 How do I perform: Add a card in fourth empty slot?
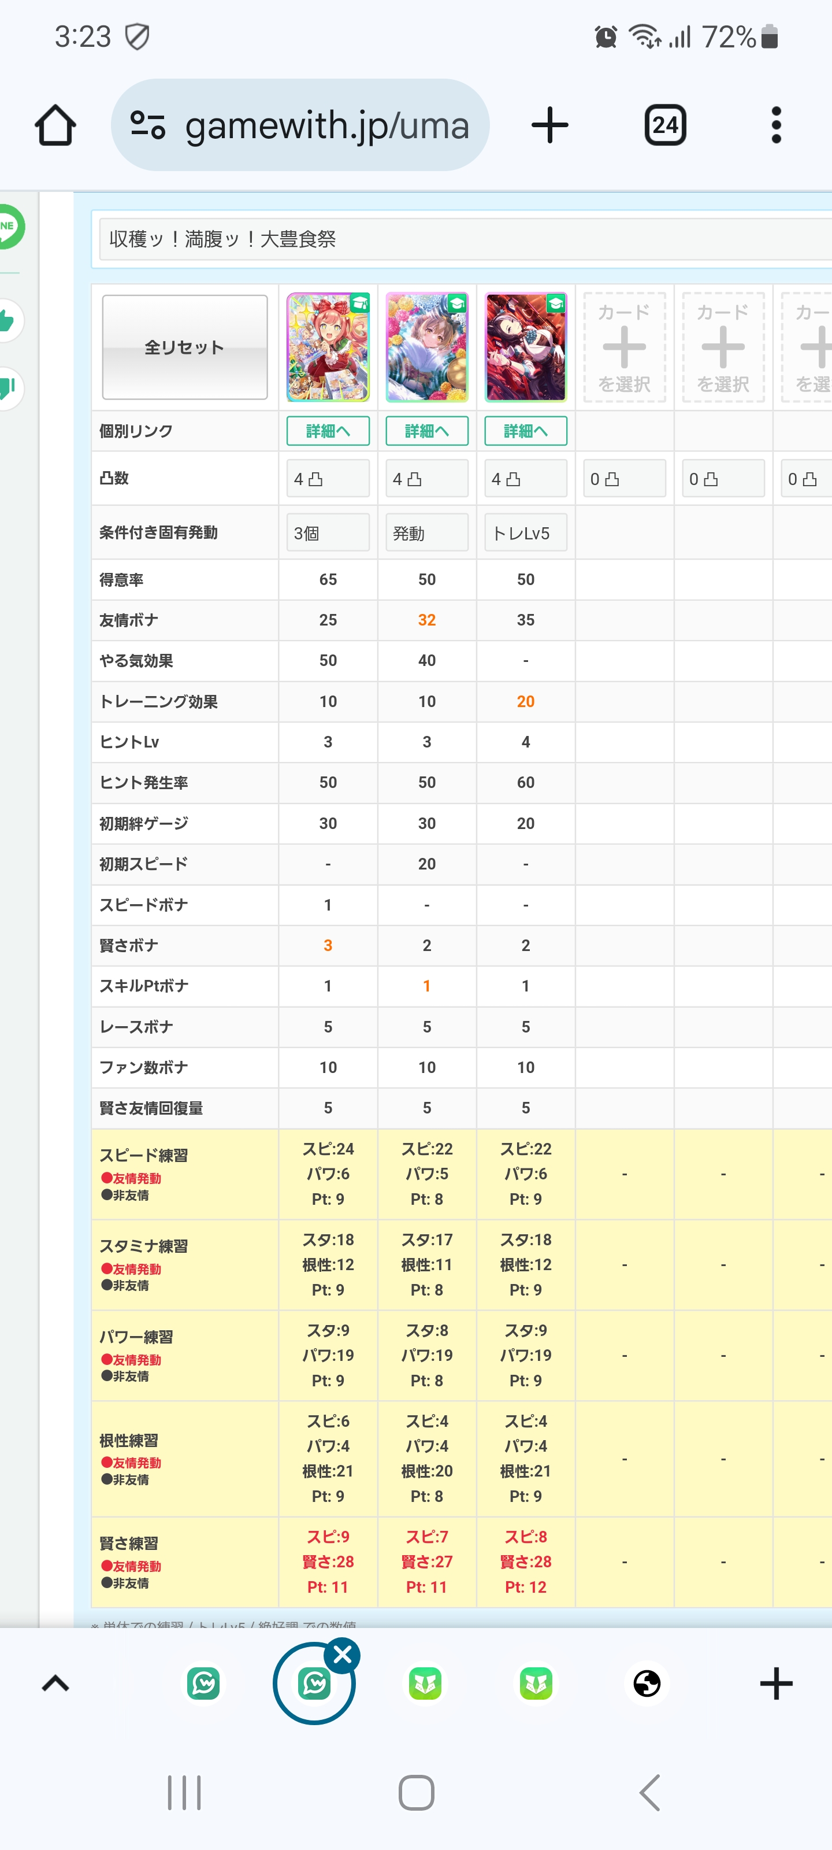624,347
